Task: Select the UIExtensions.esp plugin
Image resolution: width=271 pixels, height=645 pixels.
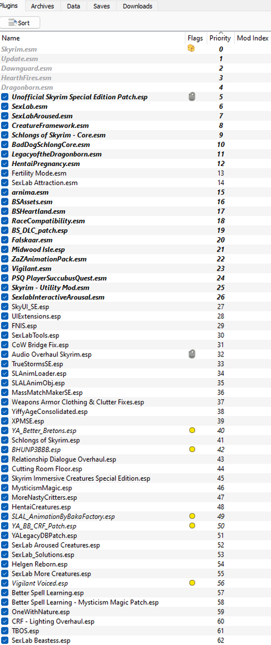Action: coord(135,316)
